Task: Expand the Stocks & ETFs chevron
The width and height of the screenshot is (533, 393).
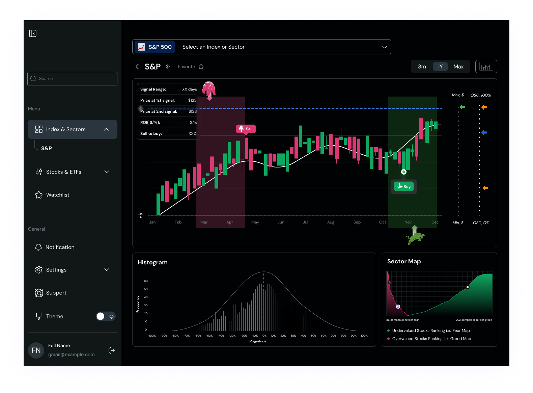Action: pos(107,172)
